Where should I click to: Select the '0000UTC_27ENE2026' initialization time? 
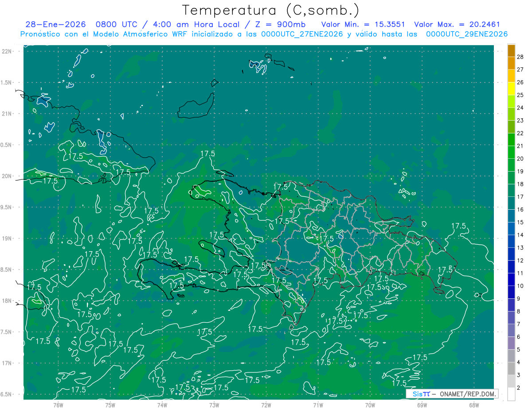(x=301, y=34)
